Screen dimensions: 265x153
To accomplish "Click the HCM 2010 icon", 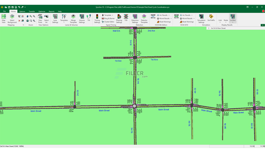I will tap(176, 16).
